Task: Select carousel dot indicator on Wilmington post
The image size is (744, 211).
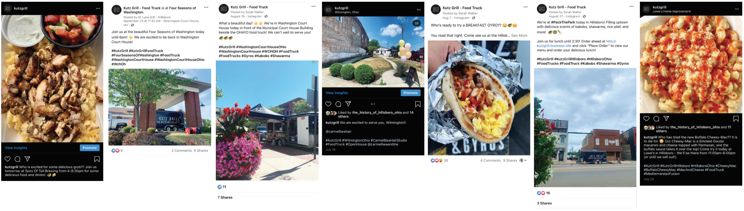Action: click(x=373, y=104)
